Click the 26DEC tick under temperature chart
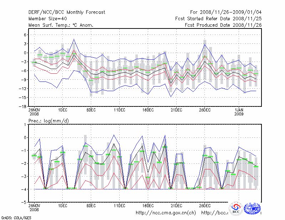The image size is (285, 220). [205, 110]
